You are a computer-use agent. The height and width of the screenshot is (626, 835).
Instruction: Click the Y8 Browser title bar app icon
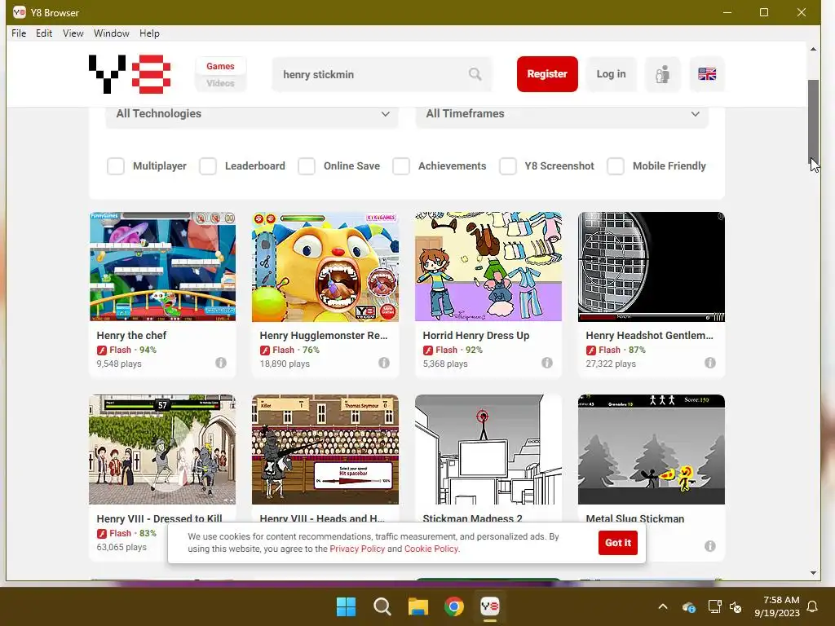[x=20, y=11]
